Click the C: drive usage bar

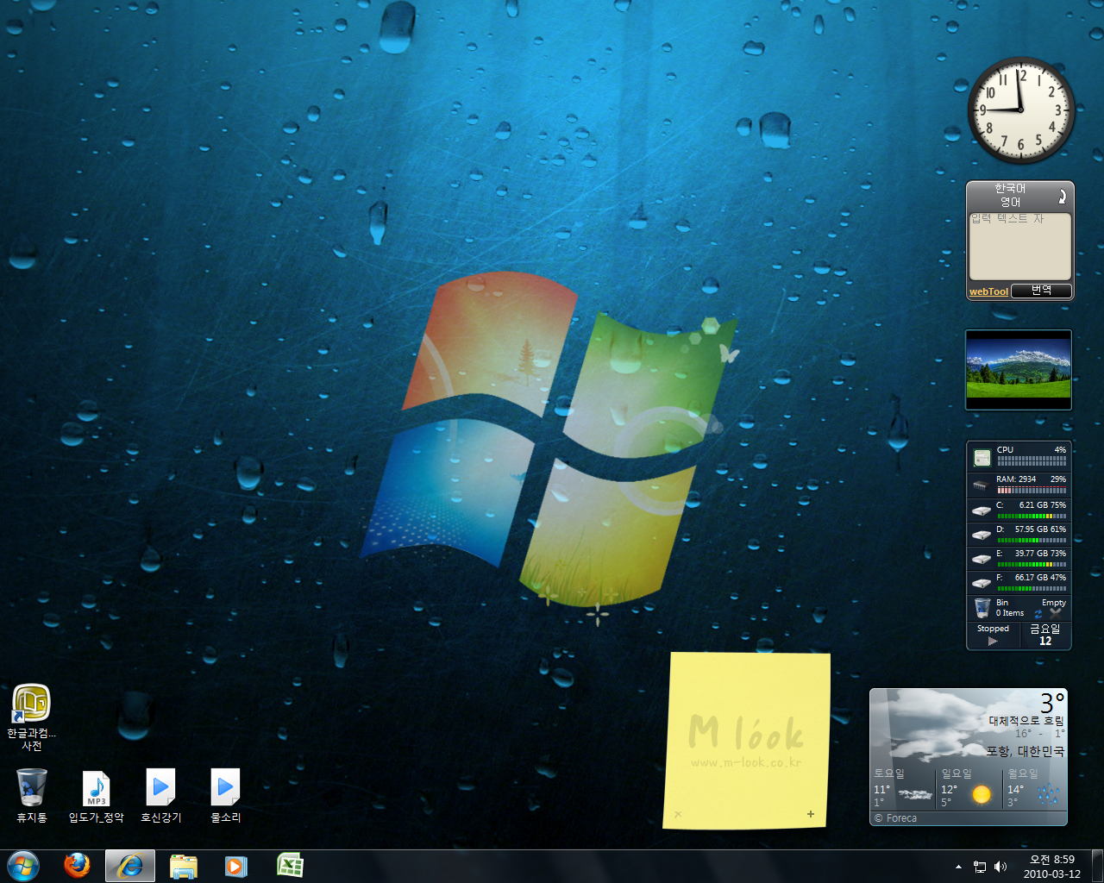pyautogui.click(x=1031, y=516)
